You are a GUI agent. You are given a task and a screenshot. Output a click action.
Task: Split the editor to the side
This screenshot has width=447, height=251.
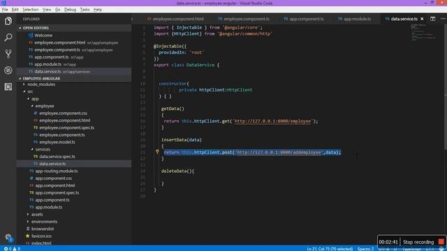coord(433,19)
